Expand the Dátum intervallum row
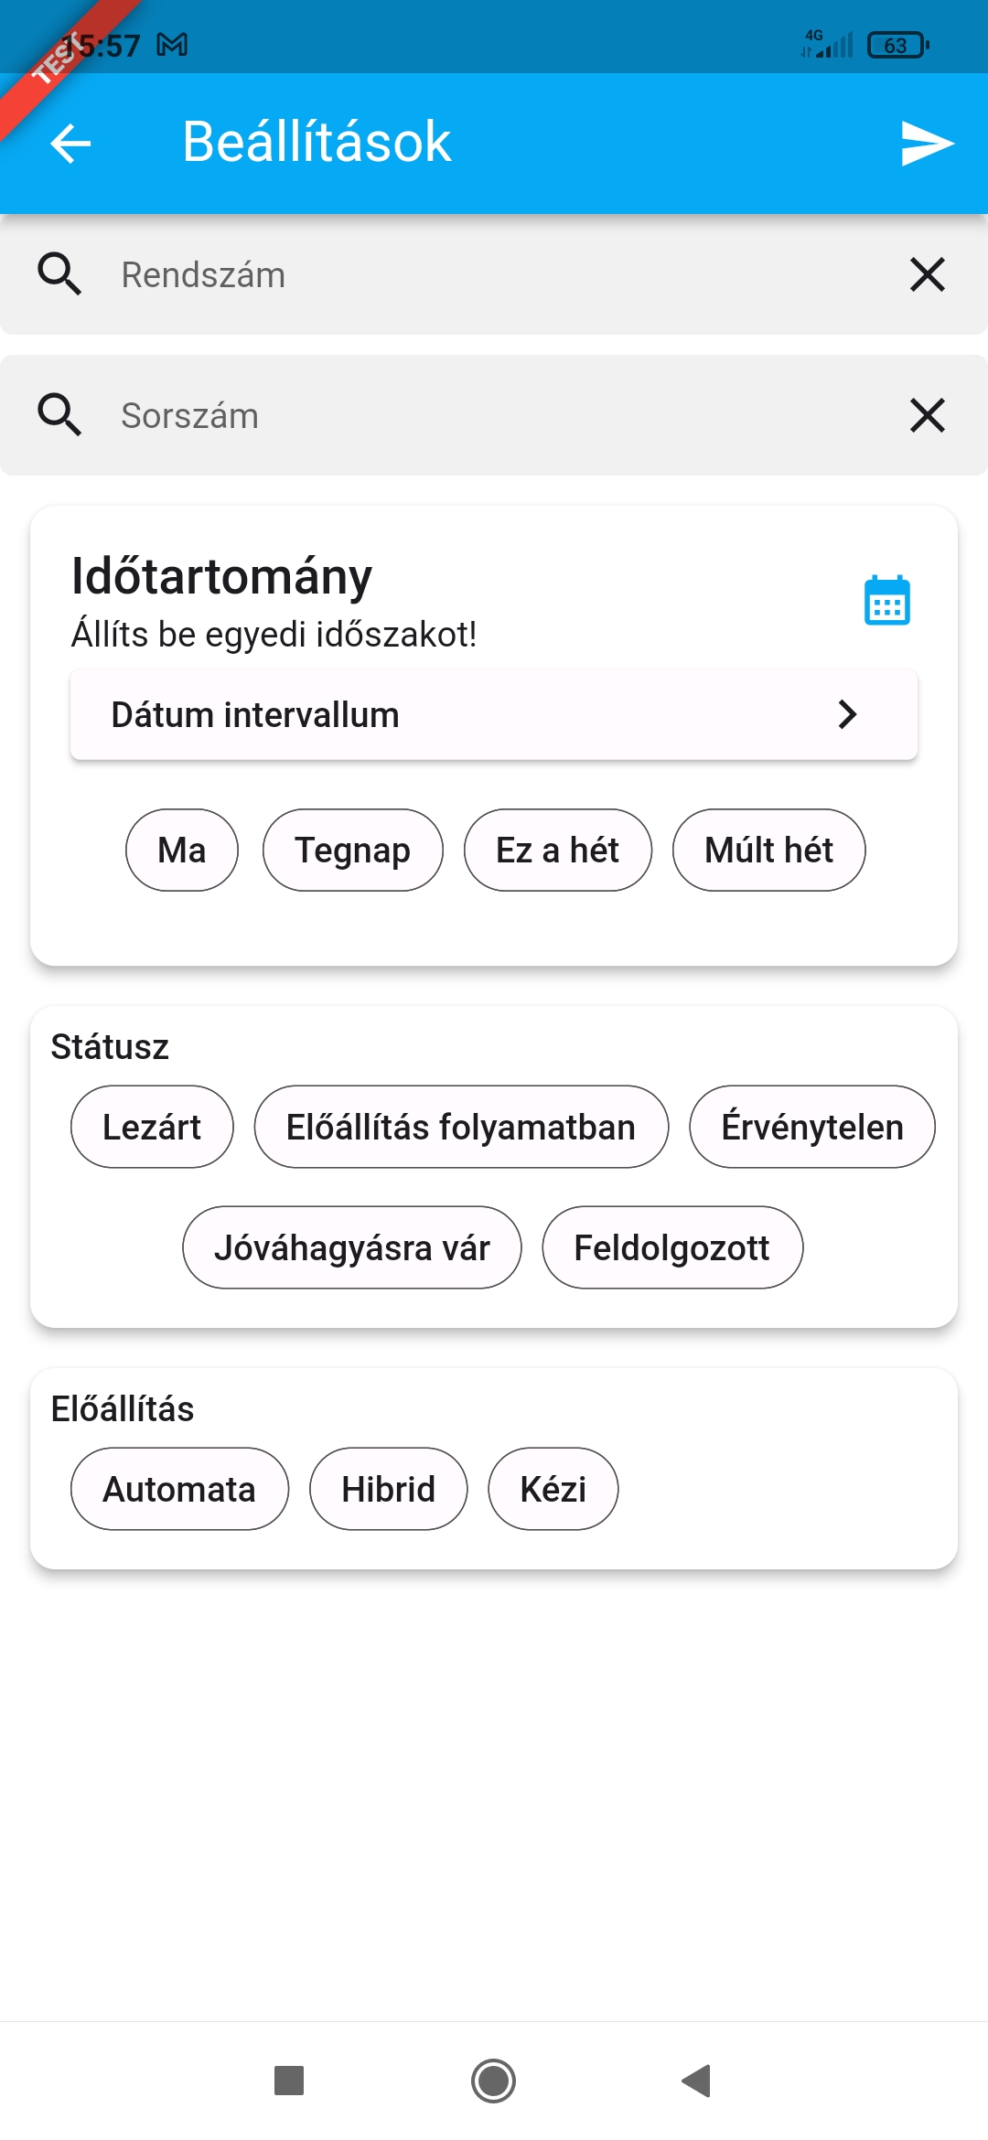Viewport: 988px width, 2140px height. [x=494, y=714]
